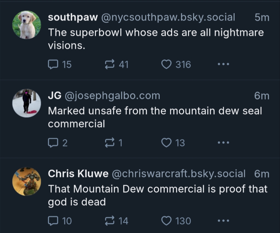Reply to Chris Kluwe's post
This screenshot has width=280, height=233.
click(x=53, y=221)
